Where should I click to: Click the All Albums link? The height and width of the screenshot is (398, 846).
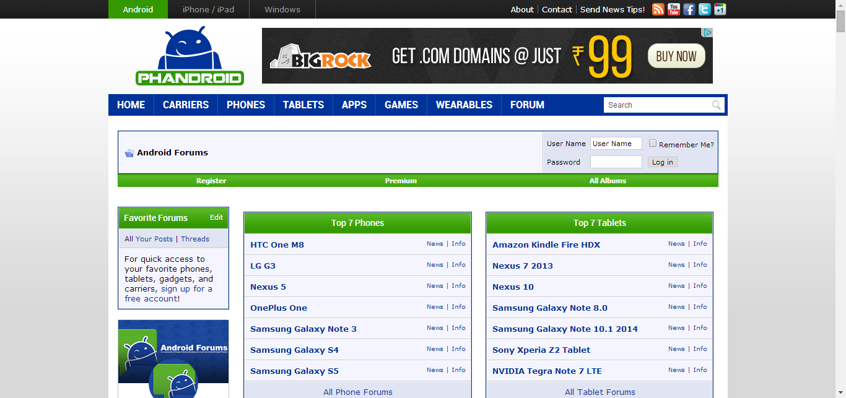click(x=608, y=181)
